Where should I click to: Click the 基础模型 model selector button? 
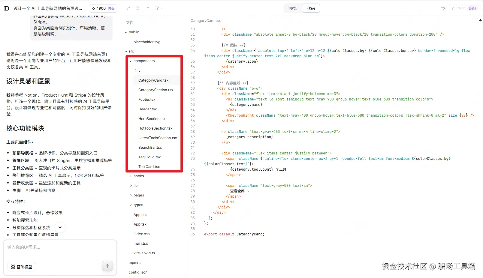tap(22, 267)
